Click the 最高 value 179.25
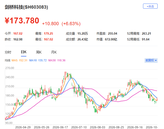 click(x=48, y=34)
